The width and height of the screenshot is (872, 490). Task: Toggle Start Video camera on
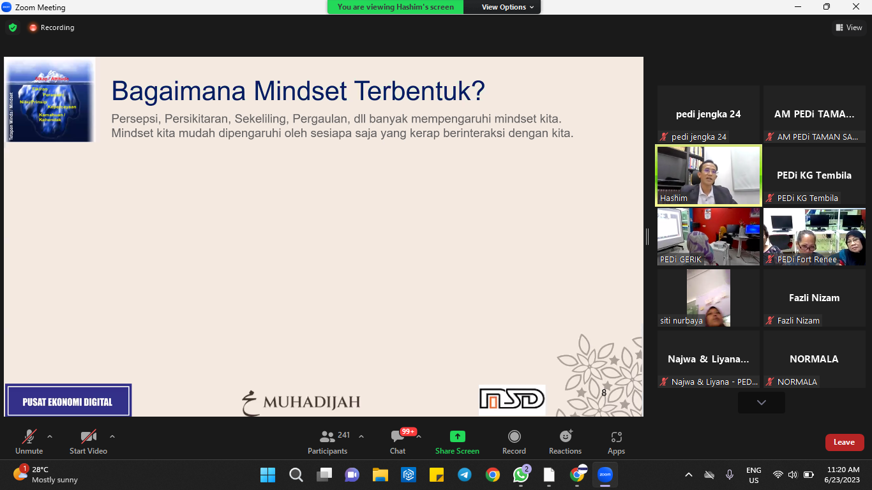tap(88, 442)
